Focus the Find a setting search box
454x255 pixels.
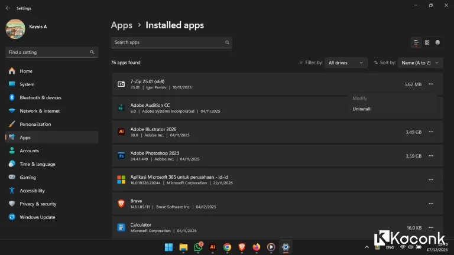pyautogui.click(x=51, y=52)
